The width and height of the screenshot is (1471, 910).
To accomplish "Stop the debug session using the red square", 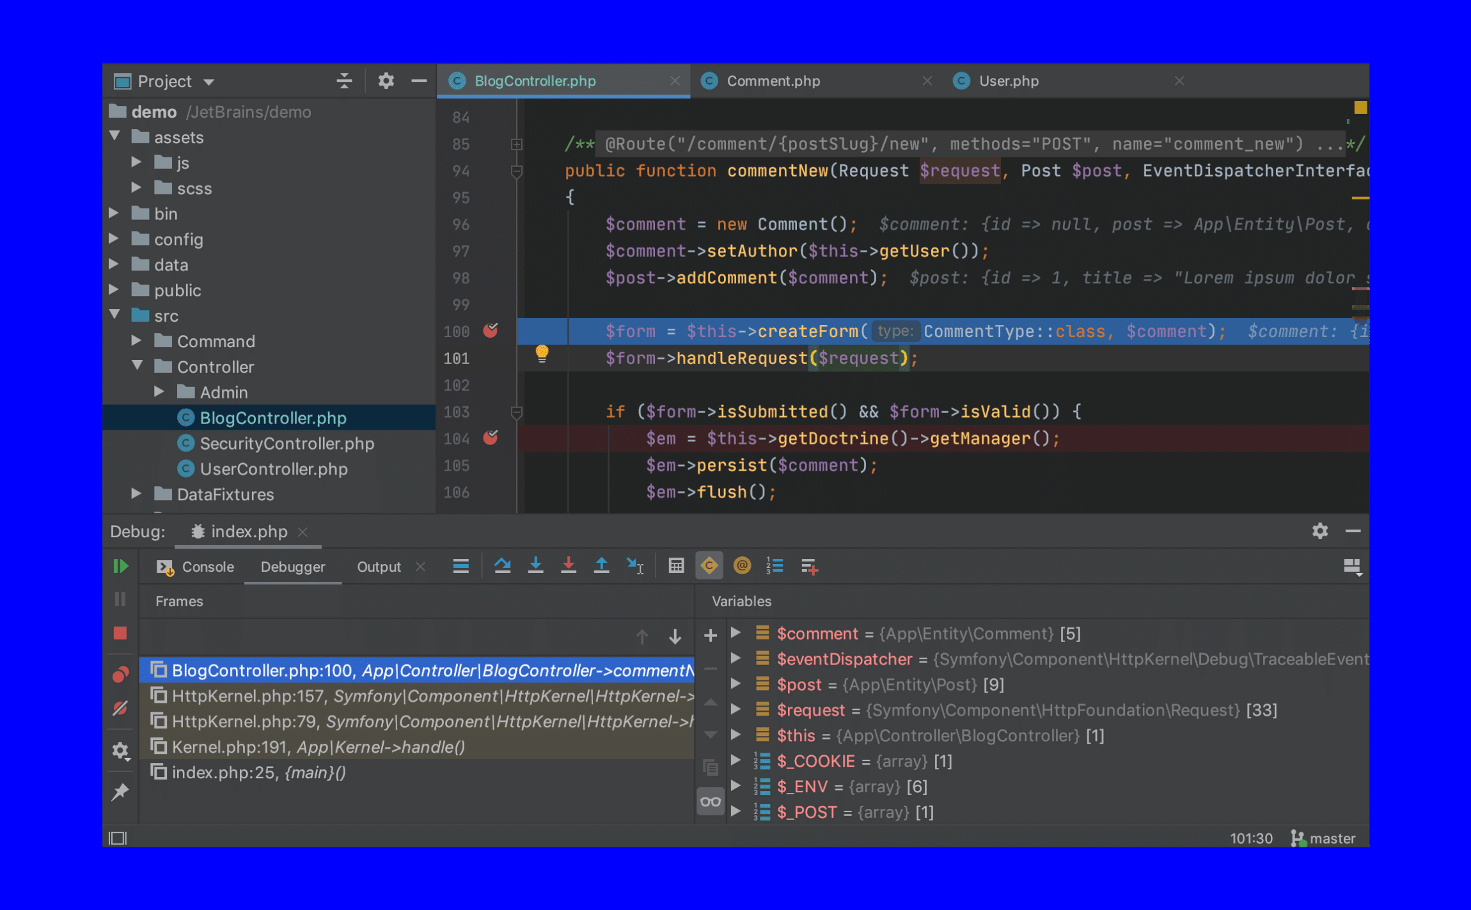I will 120,633.
